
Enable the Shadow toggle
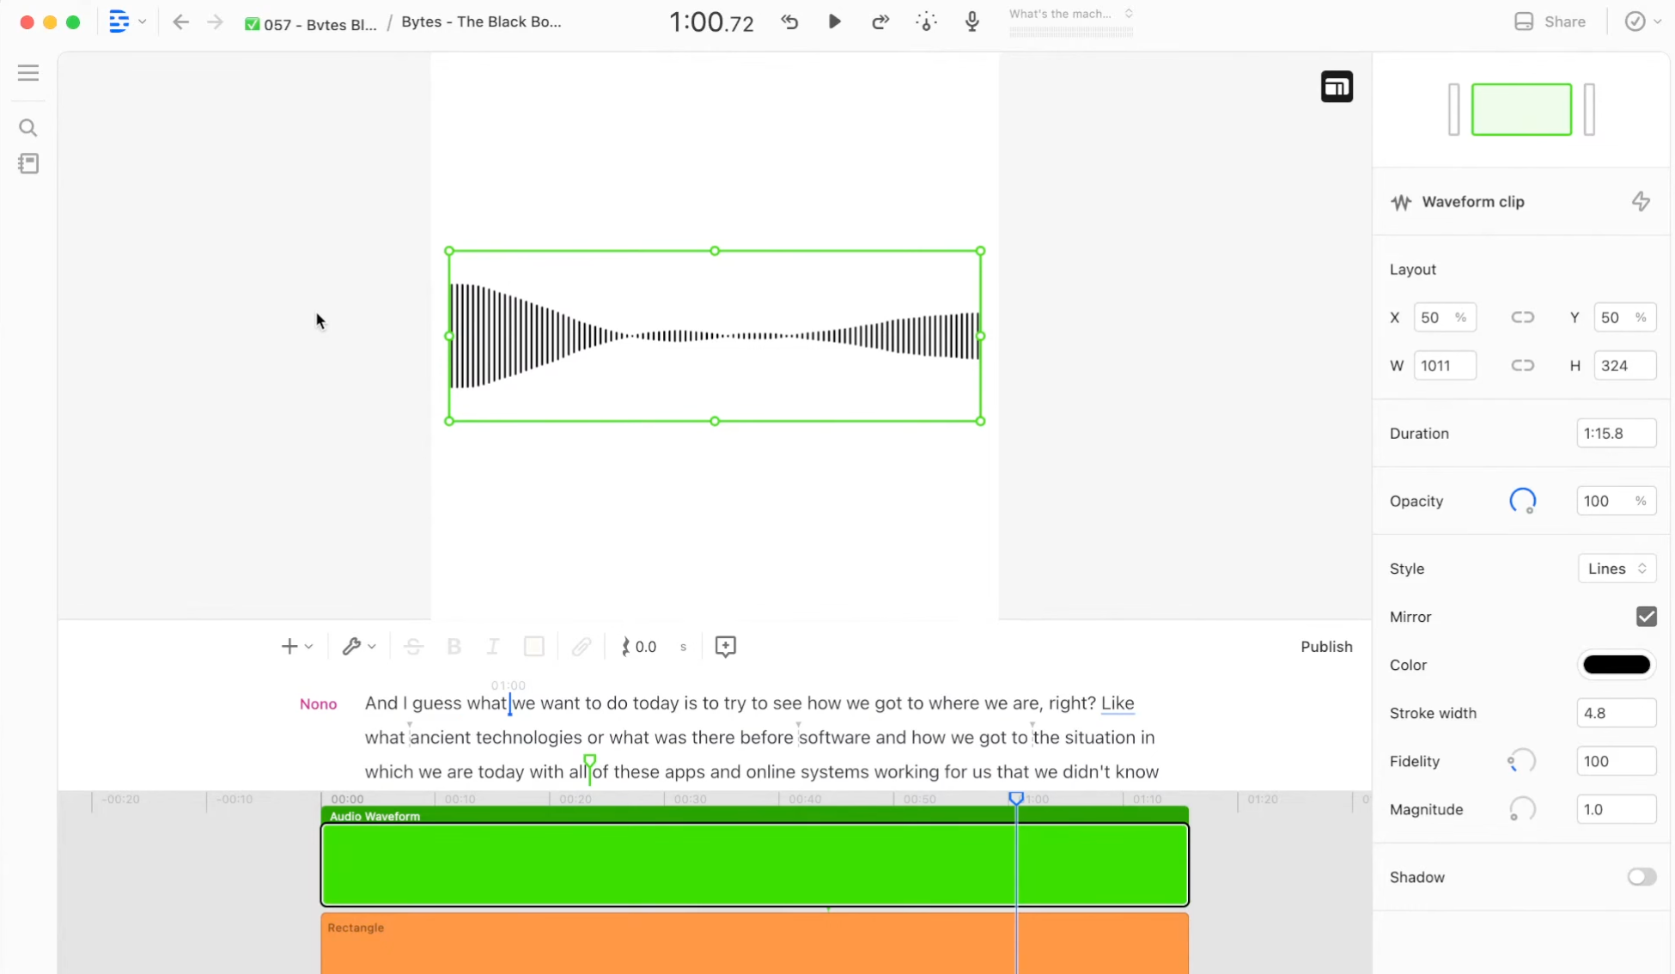[1641, 877]
